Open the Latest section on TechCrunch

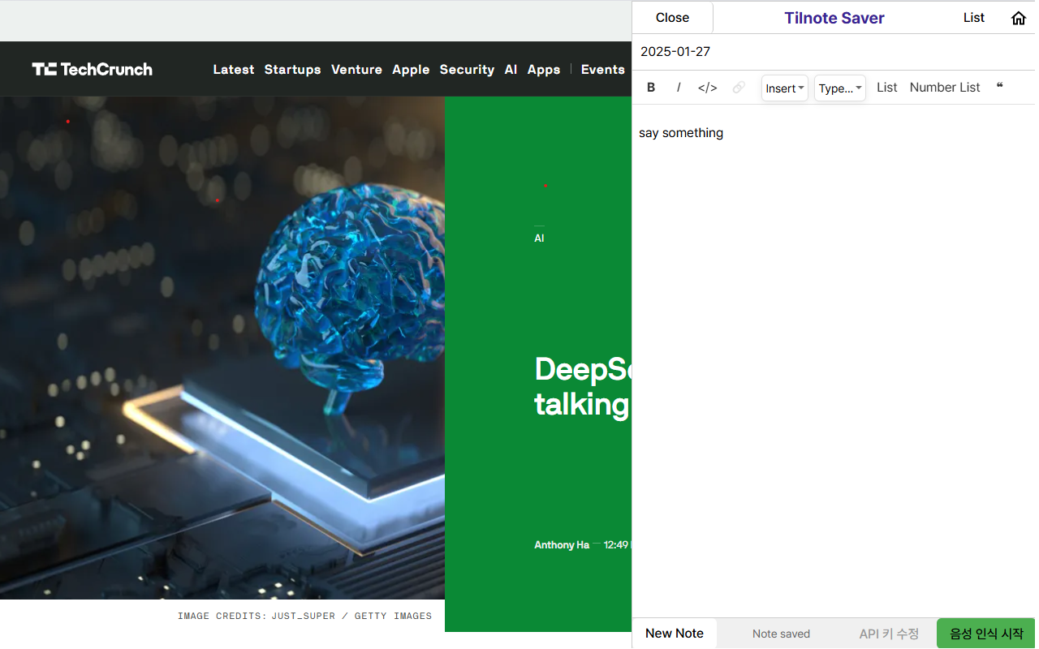(234, 70)
